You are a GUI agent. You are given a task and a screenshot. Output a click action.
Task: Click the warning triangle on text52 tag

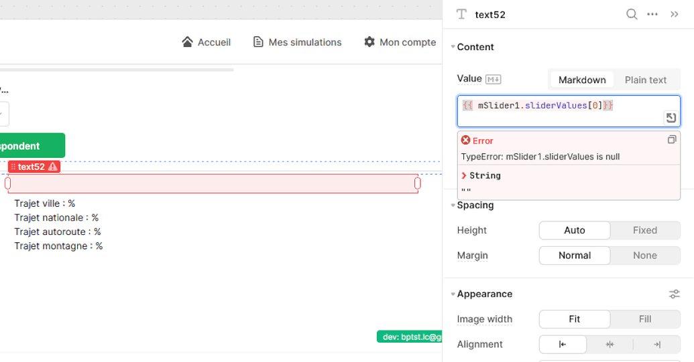point(53,167)
